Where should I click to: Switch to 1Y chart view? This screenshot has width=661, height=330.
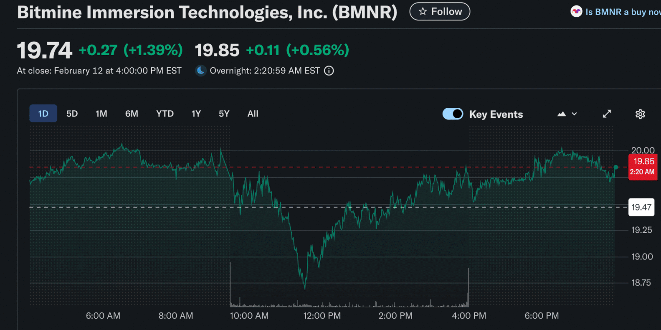[x=196, y=114]
